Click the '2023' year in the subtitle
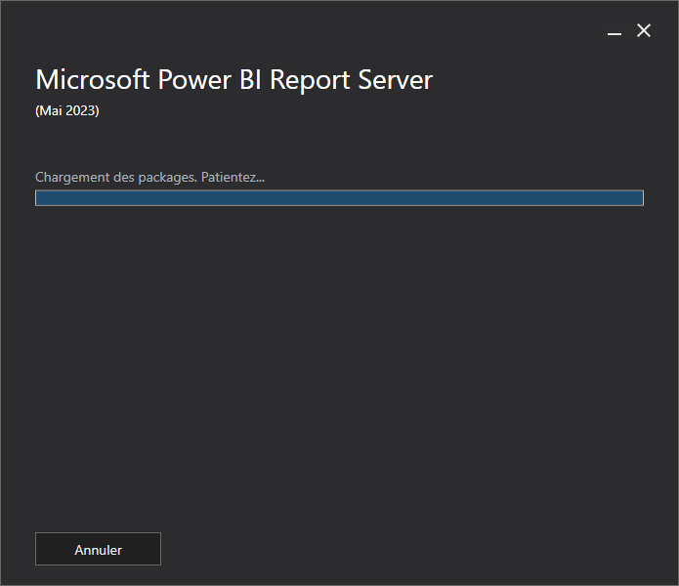Viewport: 679px width, 586px height. [x=80, y=110]
